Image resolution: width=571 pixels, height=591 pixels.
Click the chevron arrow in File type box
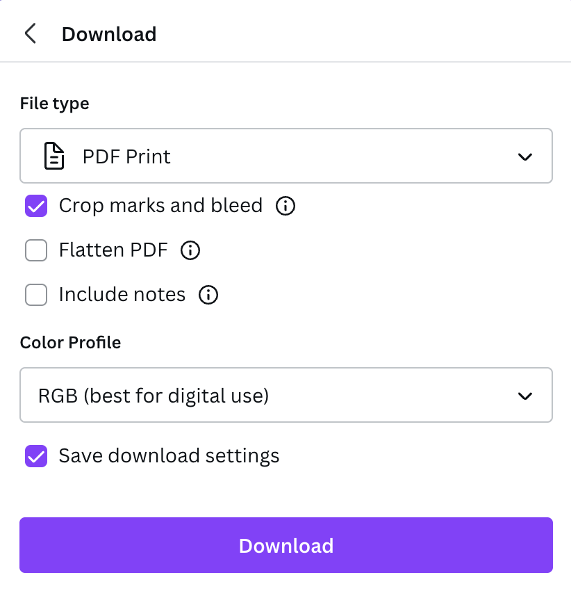524,156
